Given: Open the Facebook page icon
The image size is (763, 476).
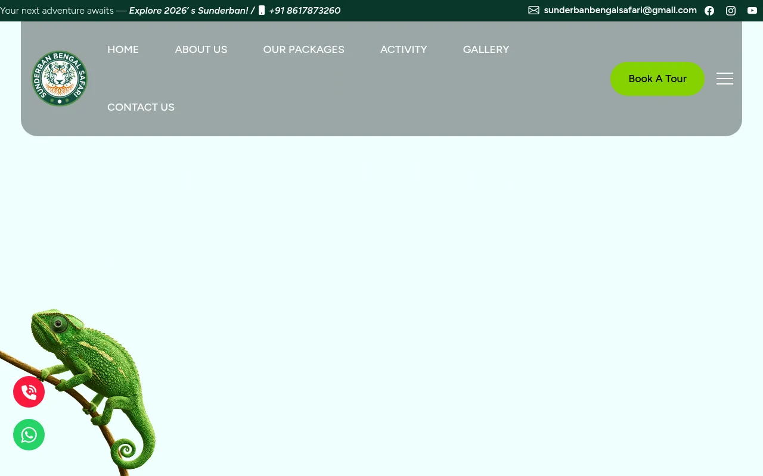Looking at the screenshot, I should click(709, 11).
